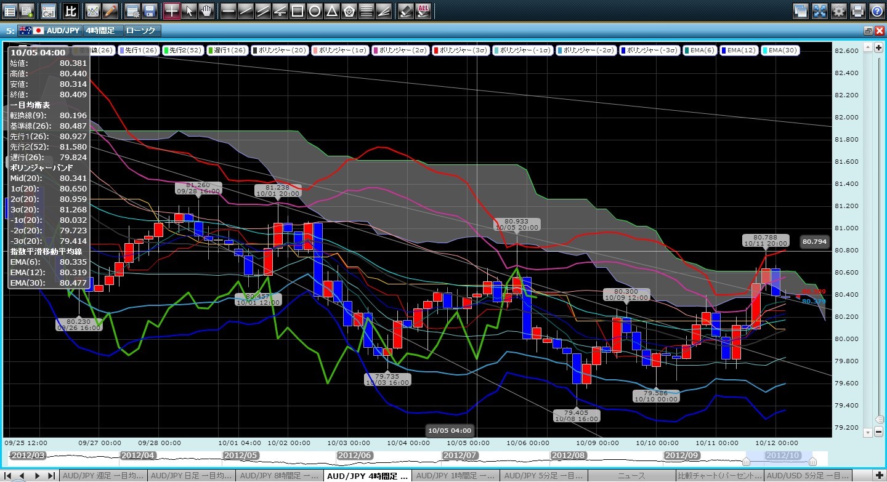
Task: Click the floppy disk save icon
Action: point(149,10)
